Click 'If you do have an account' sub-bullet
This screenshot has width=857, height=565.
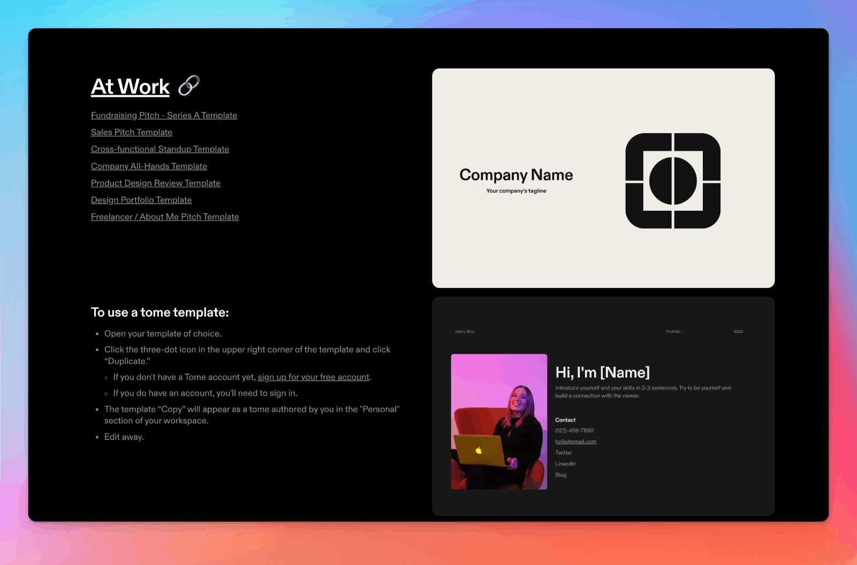tap(205, 393)
